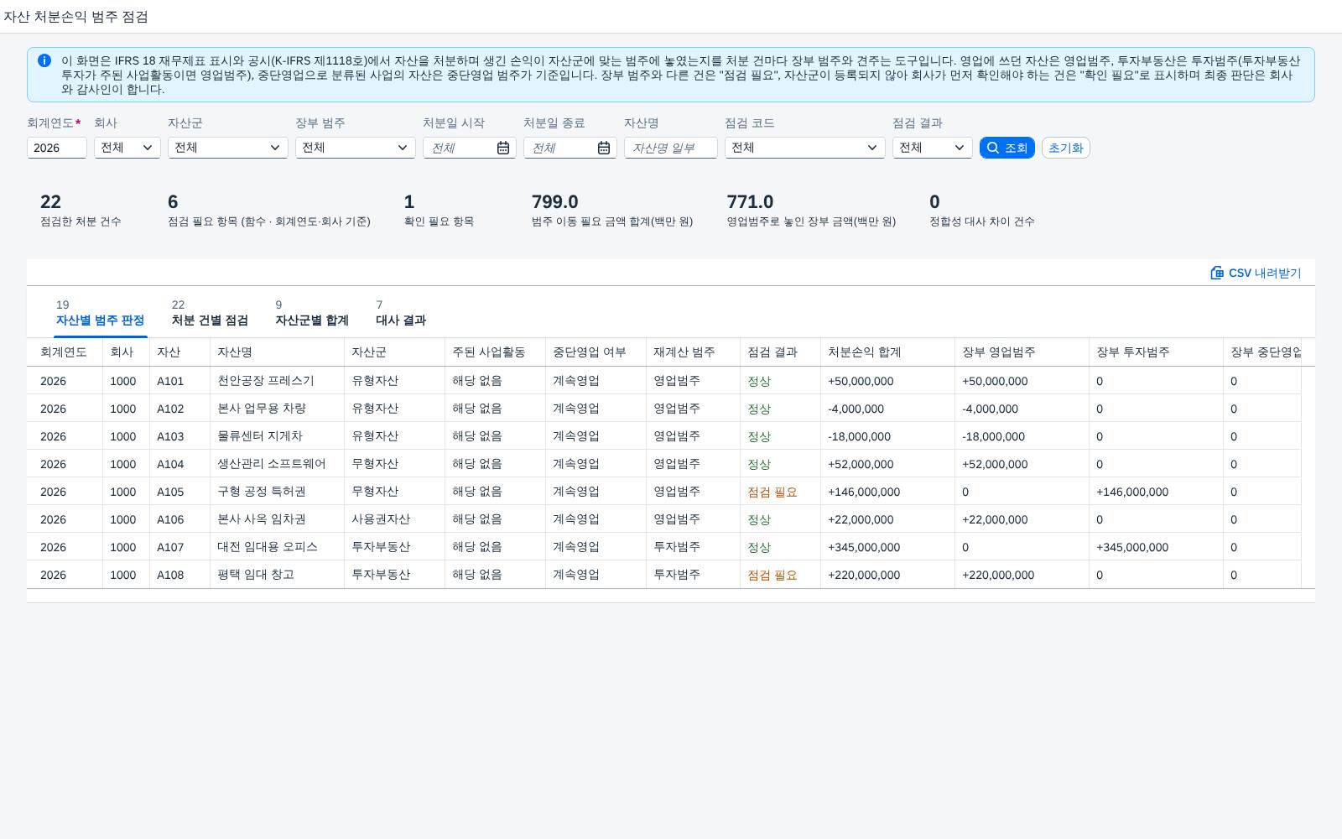Open the 자산군별 합계 tab
This screenshot has width=1342, height=839.
coord(312,313)
